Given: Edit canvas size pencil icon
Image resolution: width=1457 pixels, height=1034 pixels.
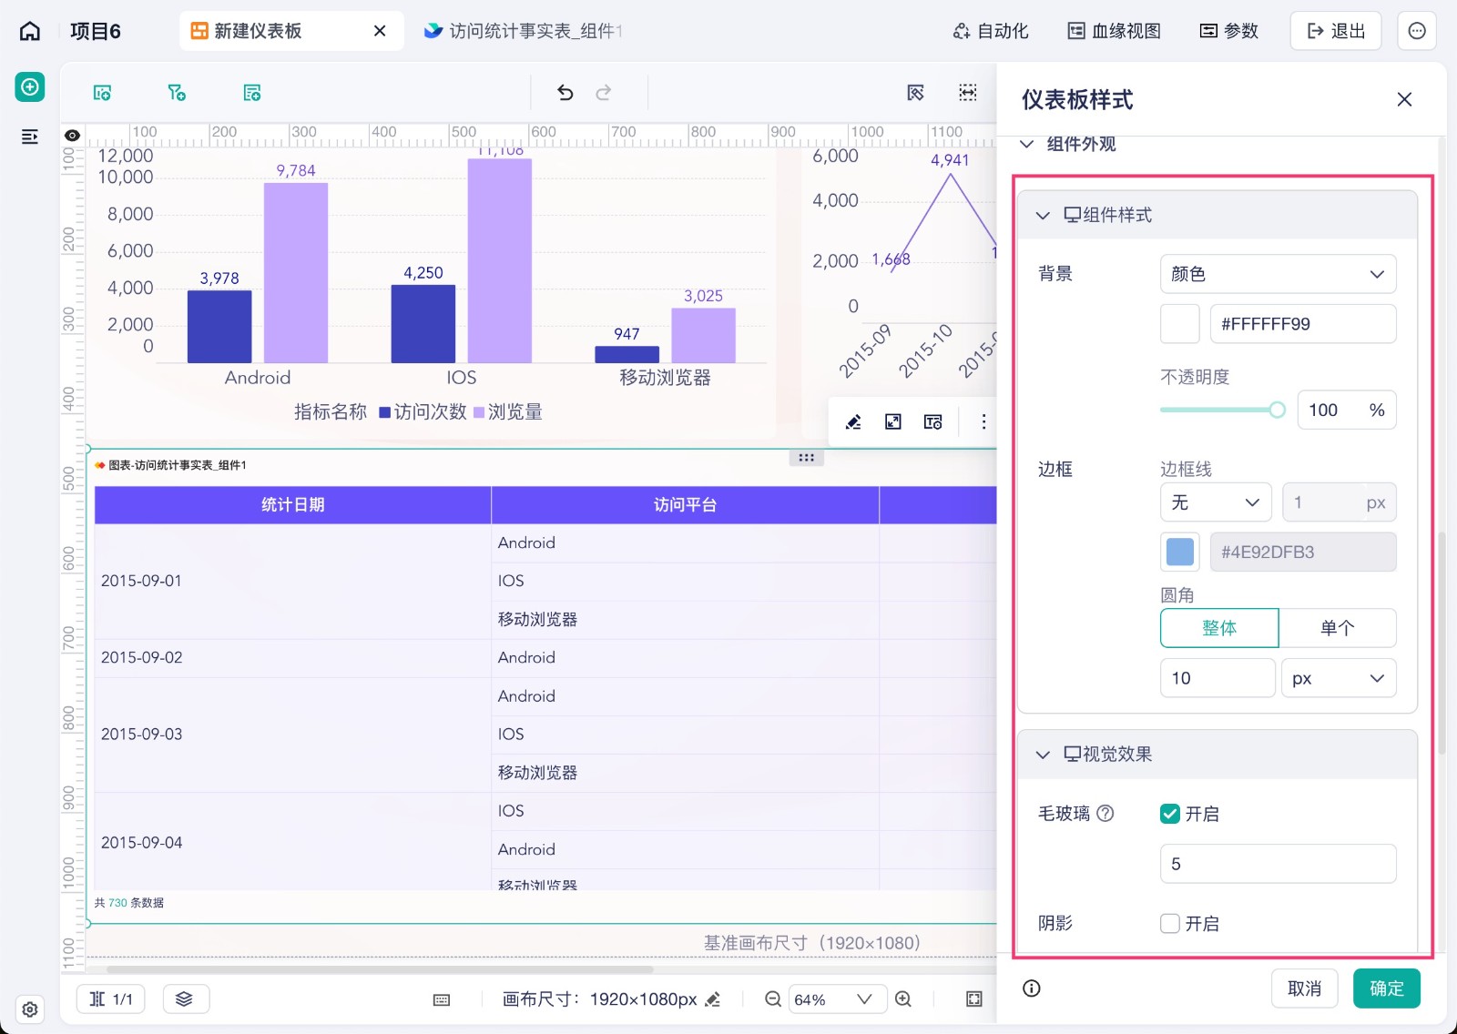Looking at the screenshot, I should (x=713, y=999).
